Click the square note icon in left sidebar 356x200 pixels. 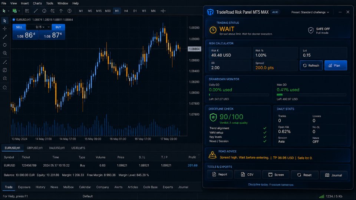pos(4,70)
